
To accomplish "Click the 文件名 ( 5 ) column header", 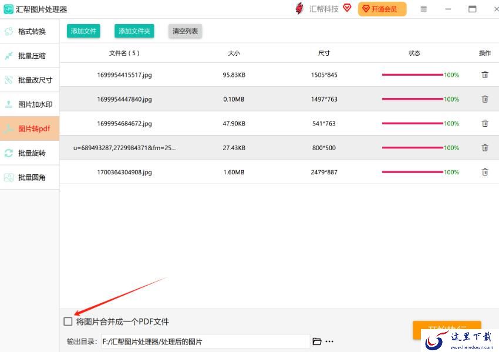I will click(x=124, y=53).
